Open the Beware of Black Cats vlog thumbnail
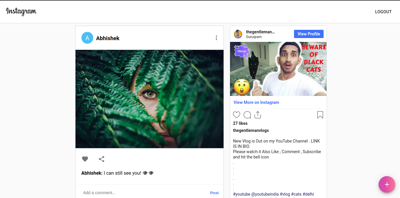This screenshot has height=198, width=400. 278,69
